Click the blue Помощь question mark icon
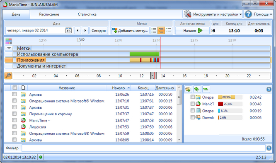The image size is (276, 163). 248,14
